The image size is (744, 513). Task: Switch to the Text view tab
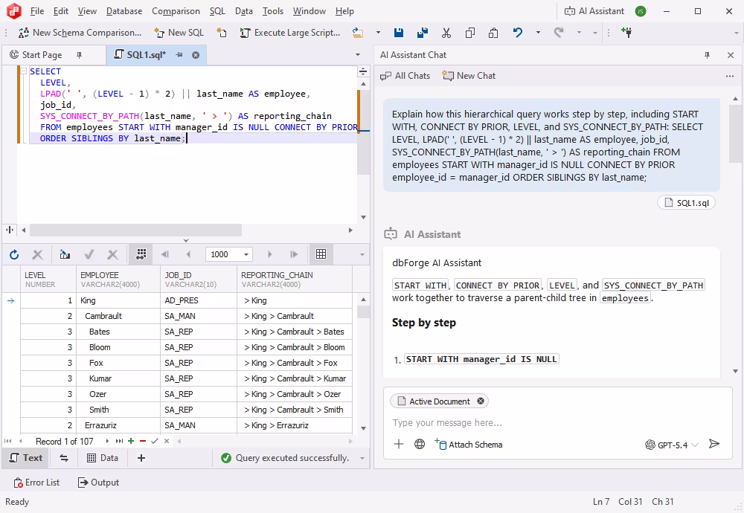click(x=26, y=458)
